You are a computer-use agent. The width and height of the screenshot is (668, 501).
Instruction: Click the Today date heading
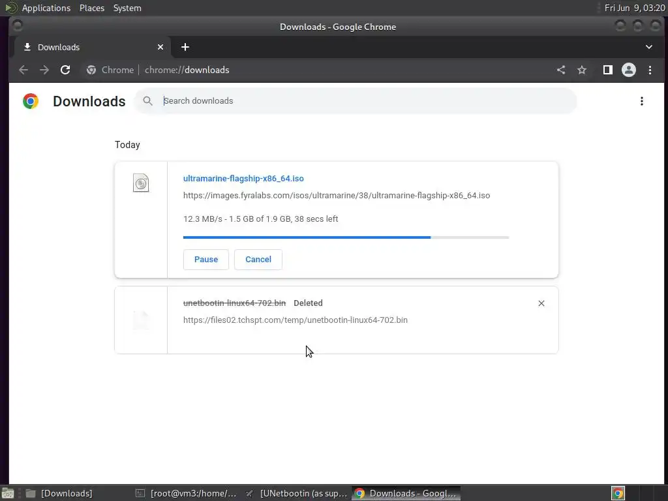127,145
